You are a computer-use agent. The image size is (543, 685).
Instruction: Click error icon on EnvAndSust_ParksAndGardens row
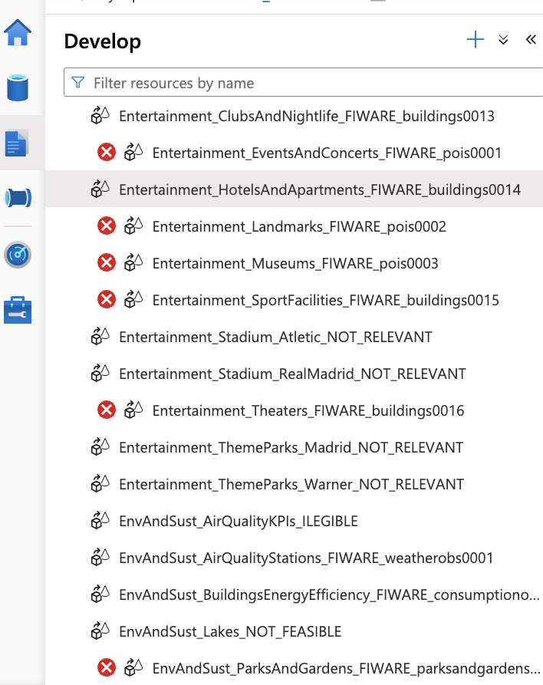pyautogui.click(x=106, y=668)
